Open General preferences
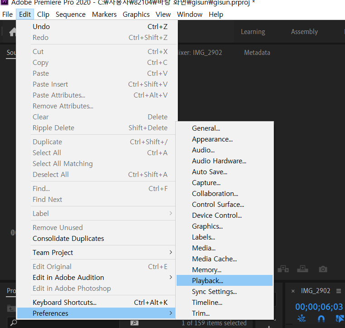This screenshot has width=345, height=328. pyautogui.click(x=225, y=128)
